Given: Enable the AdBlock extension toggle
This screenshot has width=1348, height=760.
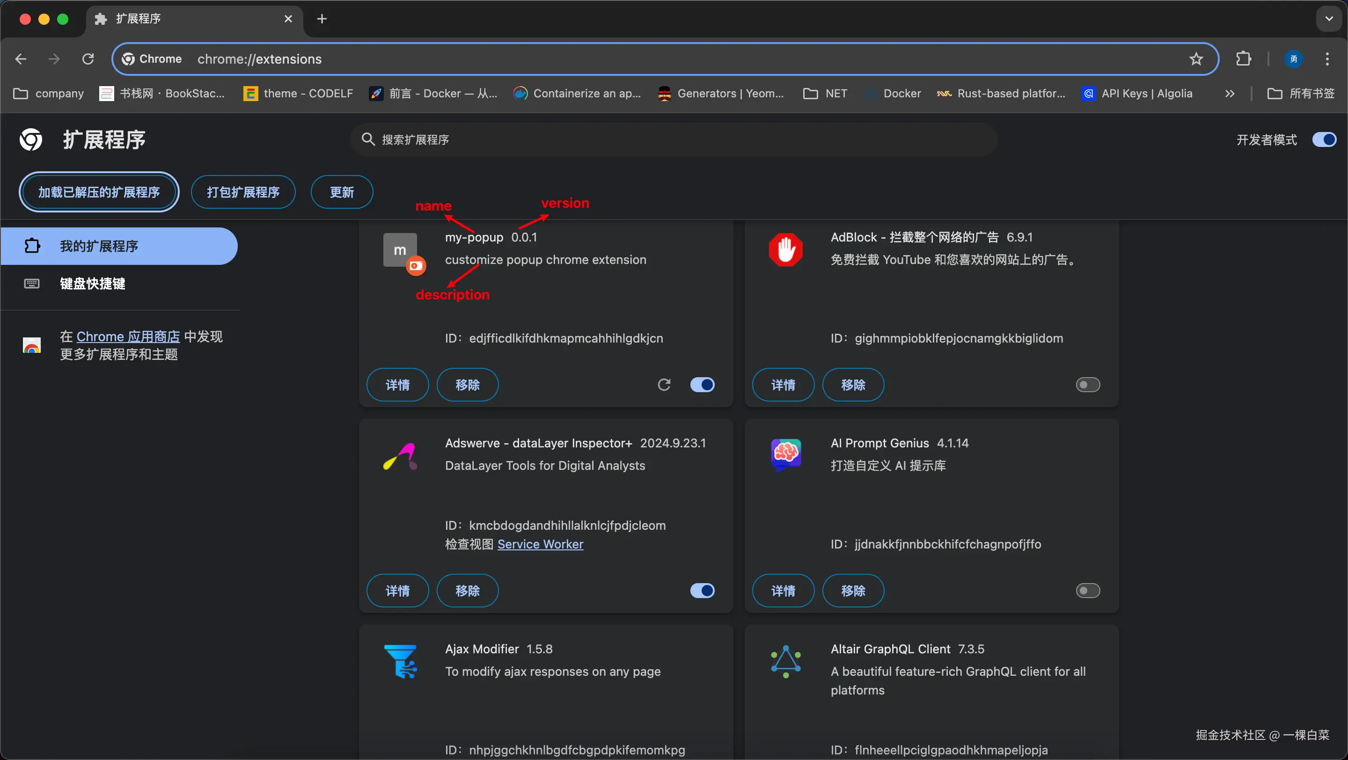Looking at the screenshot, I should point(1087,385).
